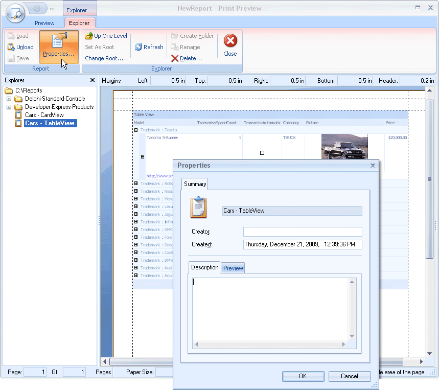The height and width of the screenshot is (390, 439).
Task: Expand the Tacoma S-Runner detail row
Action: pyautogui.click(x=143, y=157)
